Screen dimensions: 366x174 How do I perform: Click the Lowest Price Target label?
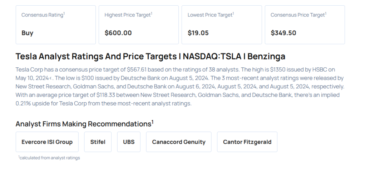210,15
